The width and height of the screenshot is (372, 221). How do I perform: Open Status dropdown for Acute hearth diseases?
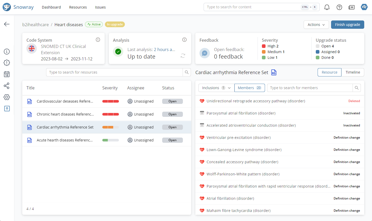[172, 140]
